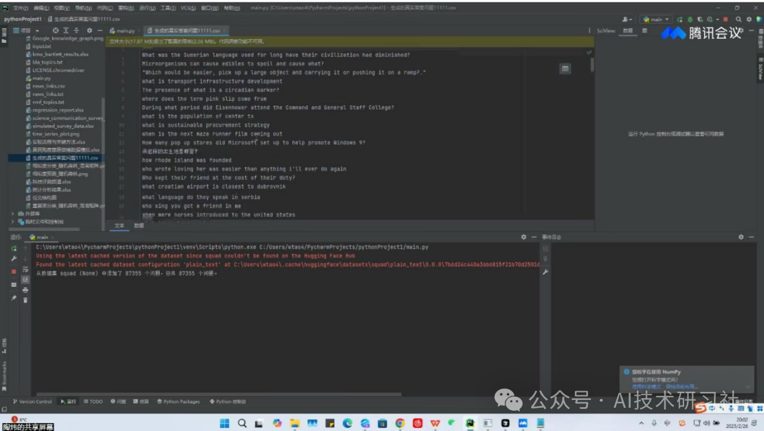764x431 pixels.
Task: Open the main run configuration dropdown
Action: [x=656, y=20]
